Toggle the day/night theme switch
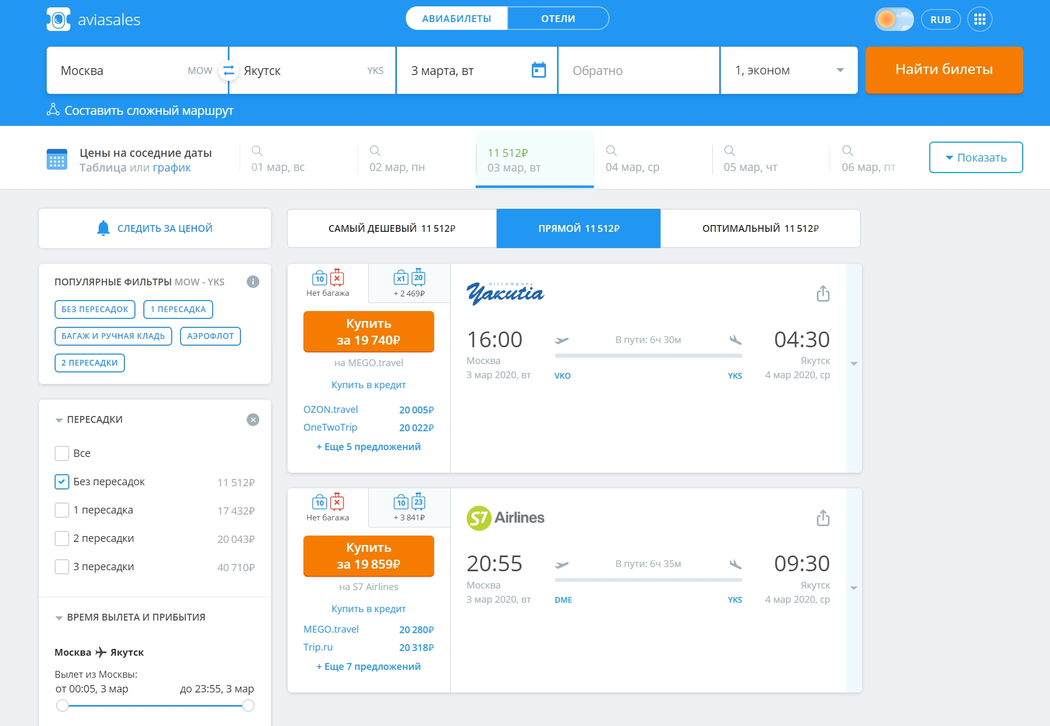Viewport: 1050px width, 726px height. [x=894, y=19]
